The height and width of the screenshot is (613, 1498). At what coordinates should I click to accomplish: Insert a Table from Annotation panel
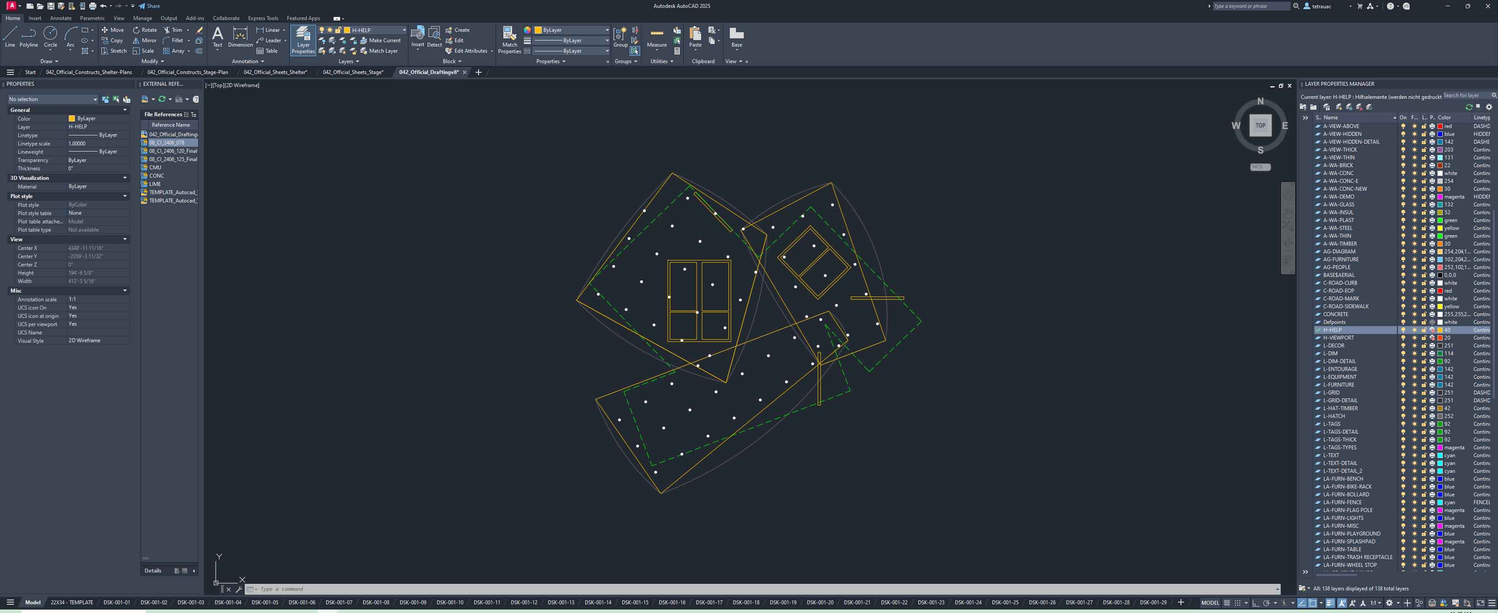(x=267, y=51)
